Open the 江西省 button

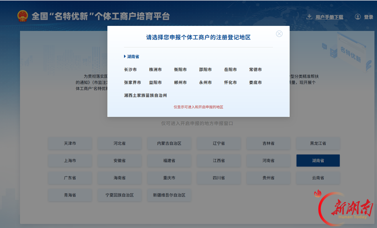click(x=219, y=161)
